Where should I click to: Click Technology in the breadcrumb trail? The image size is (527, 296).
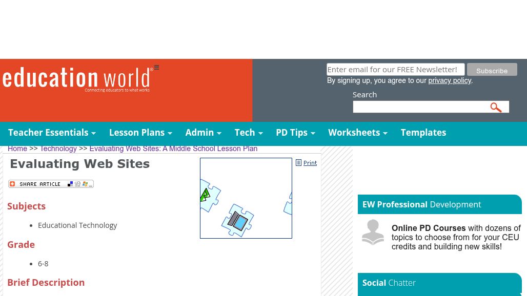pos(58,149)
